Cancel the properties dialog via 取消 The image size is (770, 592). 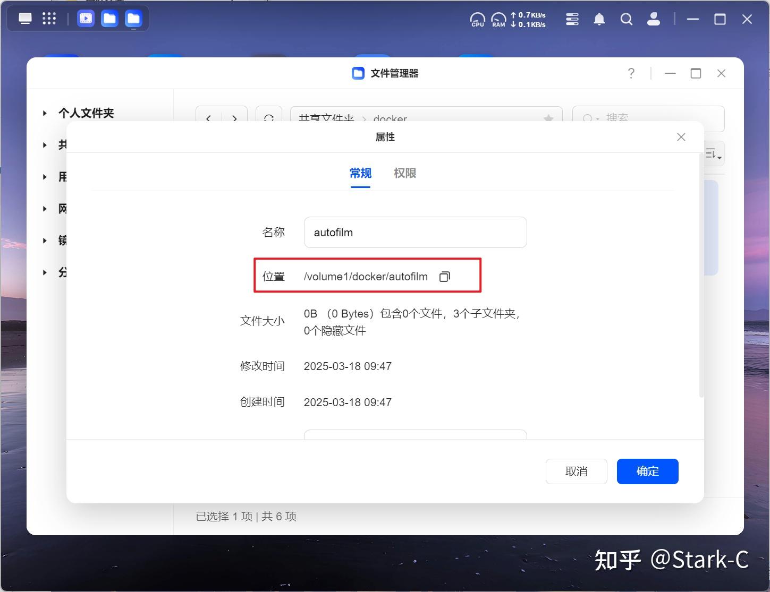tap(576, 471)
